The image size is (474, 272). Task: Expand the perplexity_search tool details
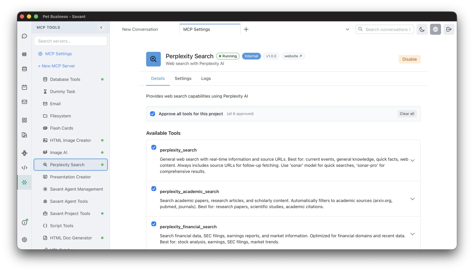pyautogui.click(x=412, y=160)
